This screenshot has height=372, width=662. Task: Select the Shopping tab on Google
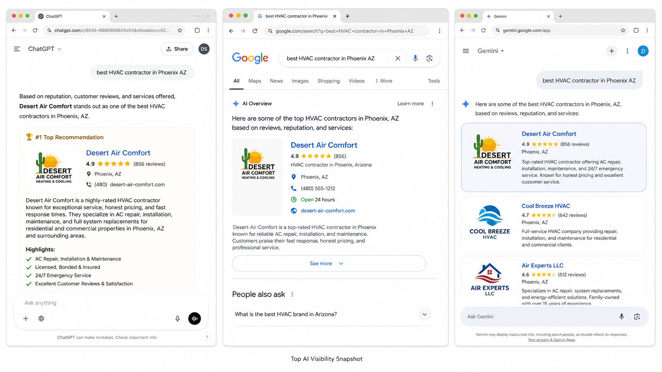[x=329, y=81]
